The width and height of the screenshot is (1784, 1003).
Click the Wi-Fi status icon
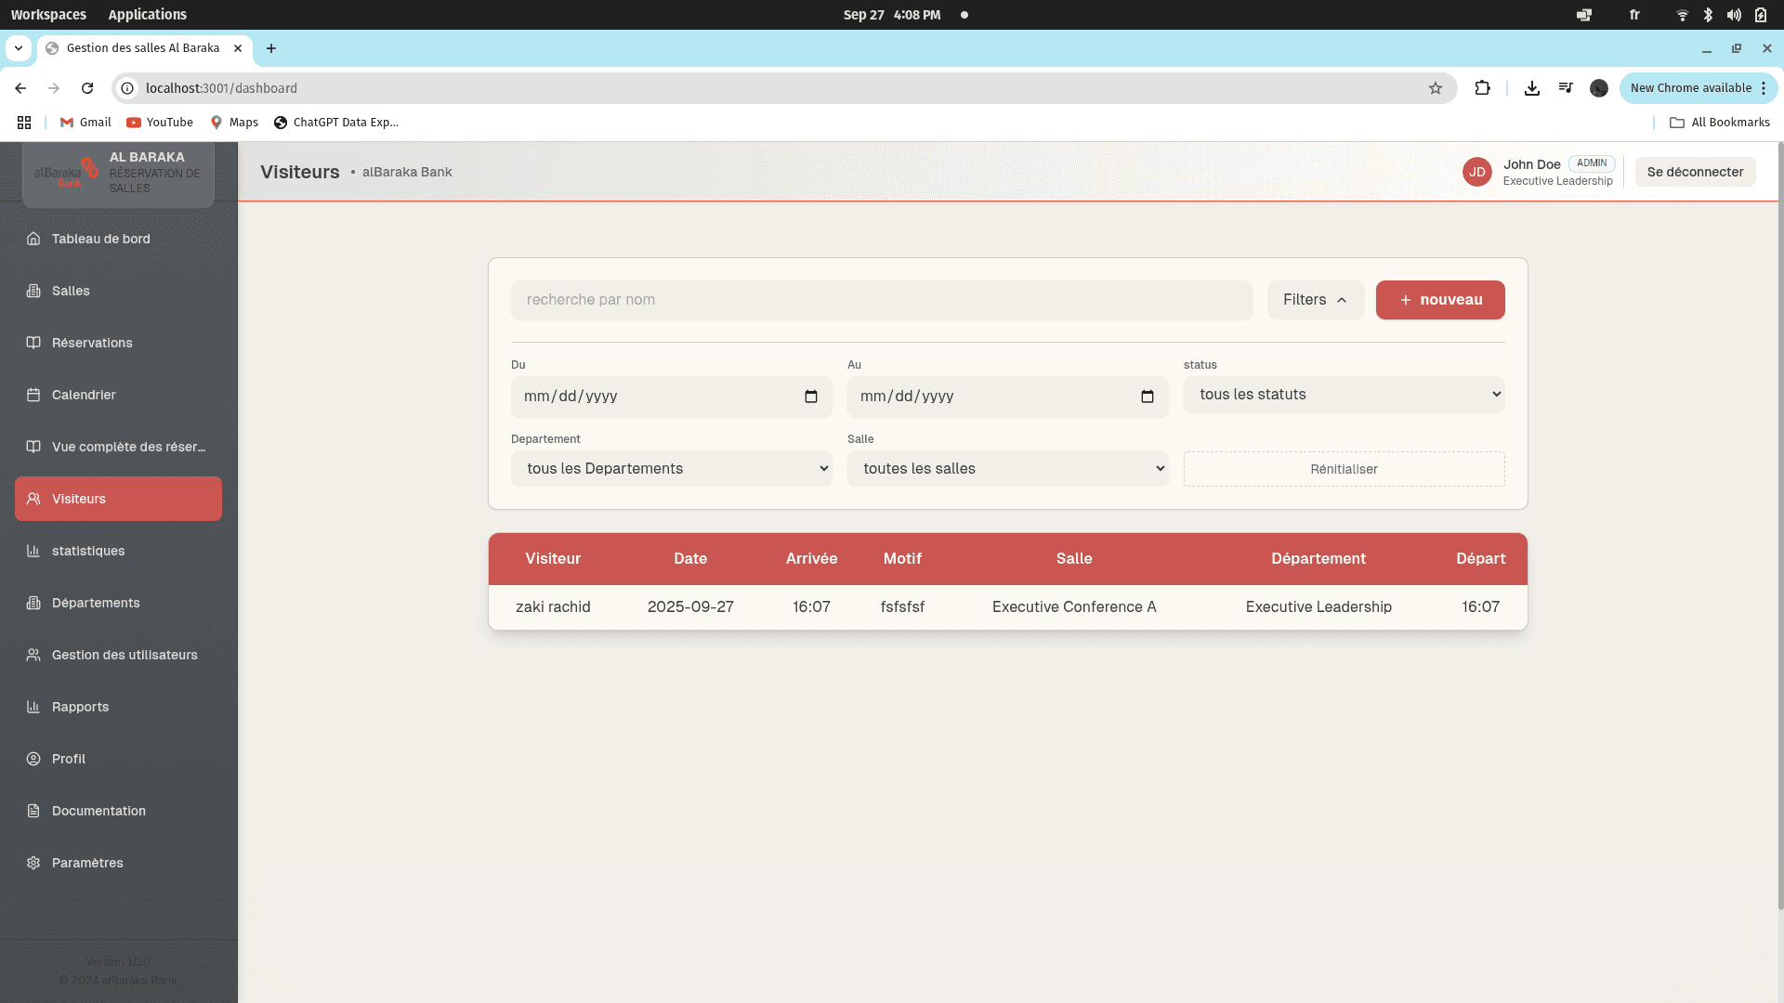pyautogui.click(x=1682, y=15)
